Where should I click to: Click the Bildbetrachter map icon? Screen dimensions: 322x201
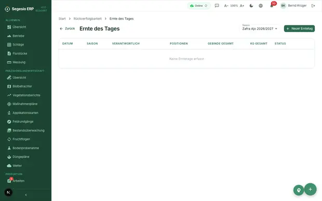tap(9, 87)
